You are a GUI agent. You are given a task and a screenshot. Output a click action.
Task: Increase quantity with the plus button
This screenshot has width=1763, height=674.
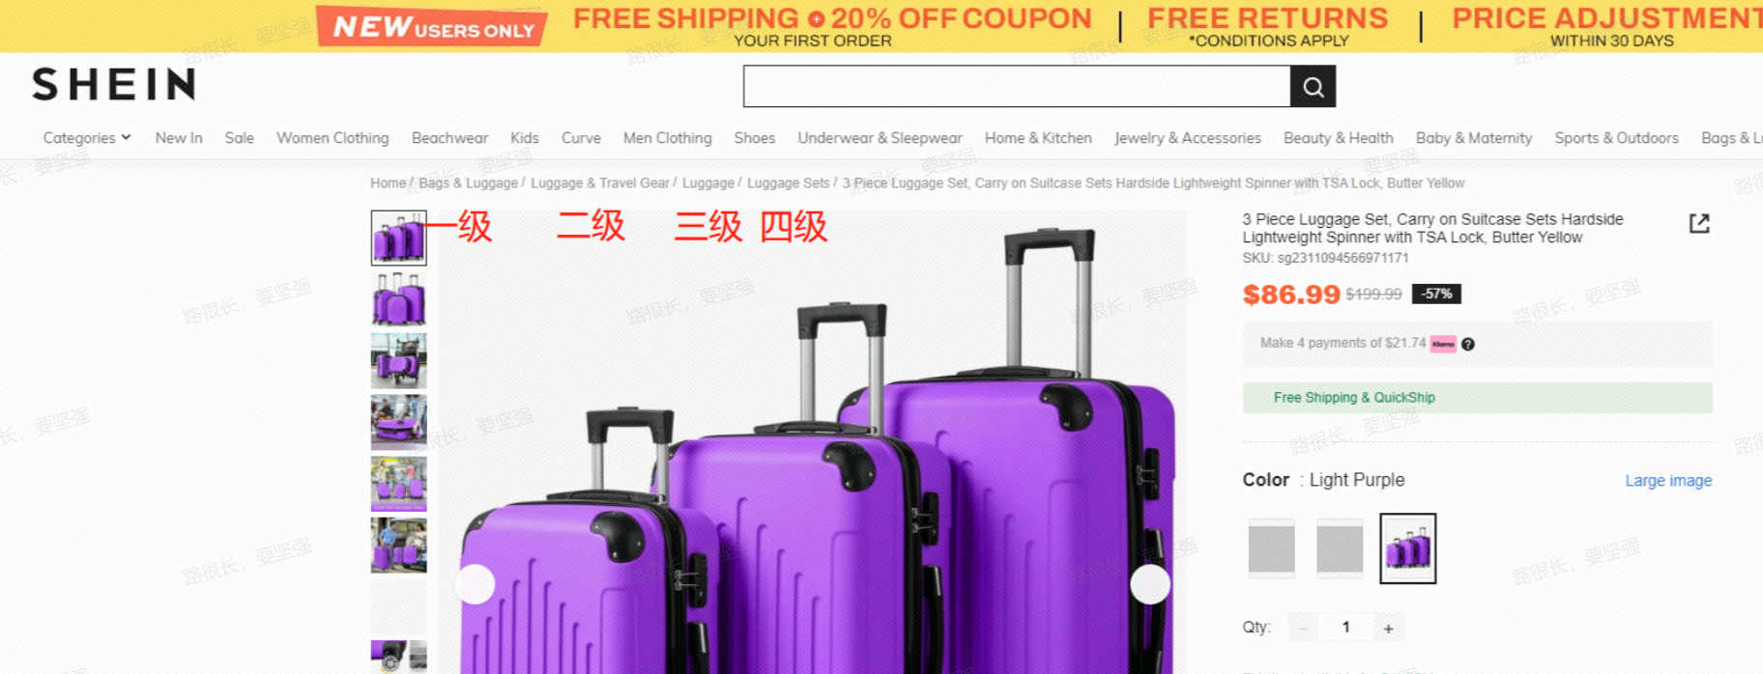[x=1388, y=628]
